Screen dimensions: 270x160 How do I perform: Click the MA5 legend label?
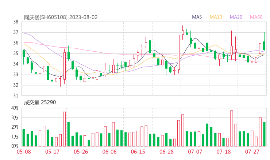point(197,17)
